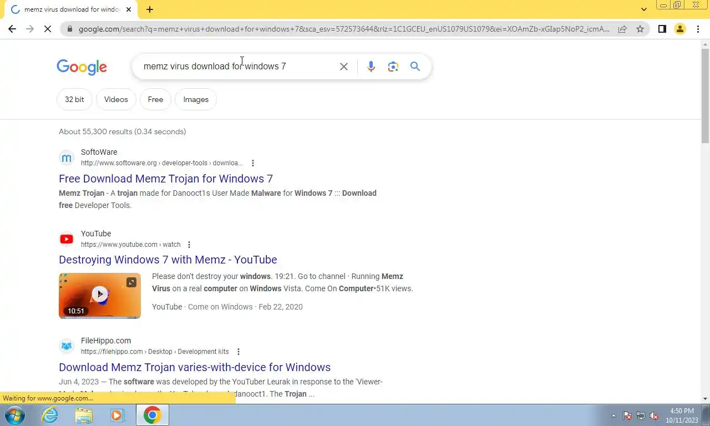The width and height of the screenshot is (710, 426).
Task: Open Download Memz Trojan varies-with-device link
Action: point(195,367)
